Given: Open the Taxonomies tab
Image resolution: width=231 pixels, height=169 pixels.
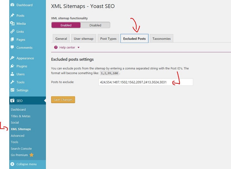Looking at the screenshot, I should point(161,39).
